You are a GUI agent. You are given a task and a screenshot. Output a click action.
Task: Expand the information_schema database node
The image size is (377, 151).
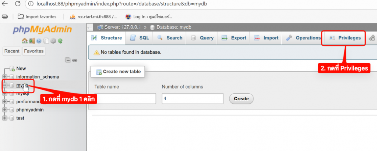(5, 77)
